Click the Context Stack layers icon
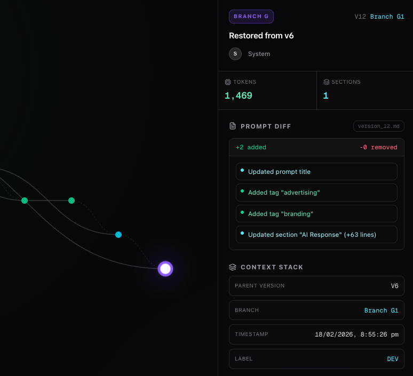 click(x=233, y=267)
